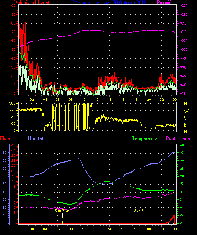Click the red rain spike near midnight
The height and width of the screenshot is (235, 197).
(173, 219)
